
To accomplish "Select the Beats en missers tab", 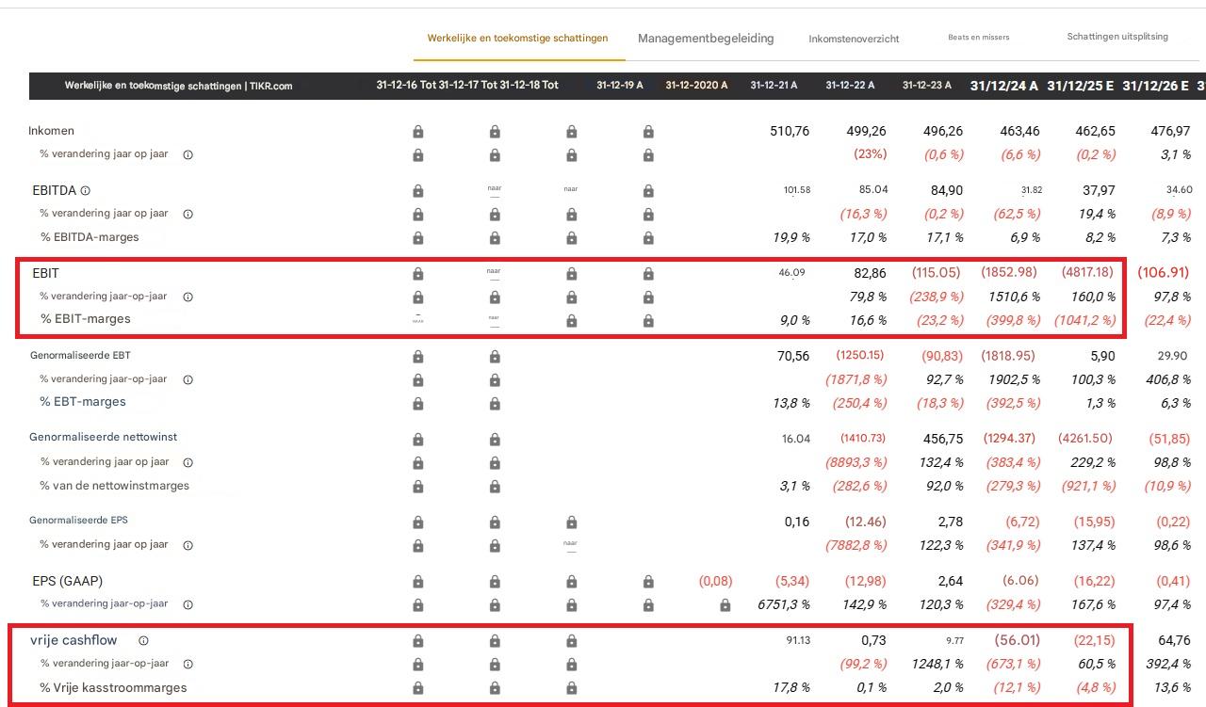I will pos(978,37).
